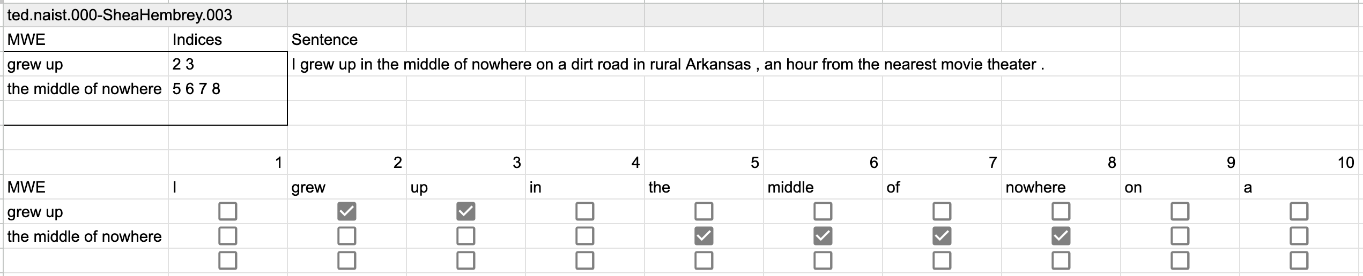Uncheck 'the middle of nowhere' box under 'the'
This screenshot has width=1363, height=276.
pos(703,236)
